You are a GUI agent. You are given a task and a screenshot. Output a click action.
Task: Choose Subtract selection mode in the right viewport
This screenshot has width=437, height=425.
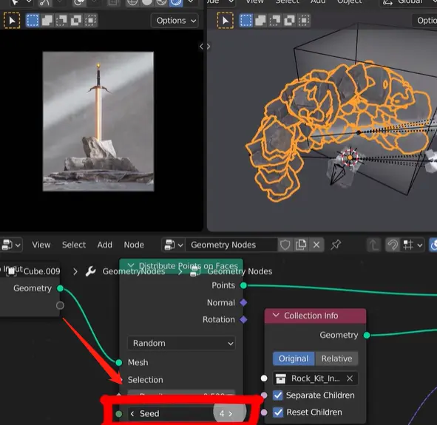click(275, 21)
